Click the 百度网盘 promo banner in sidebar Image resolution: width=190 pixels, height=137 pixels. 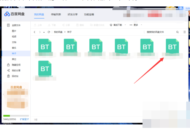(16, 96)
